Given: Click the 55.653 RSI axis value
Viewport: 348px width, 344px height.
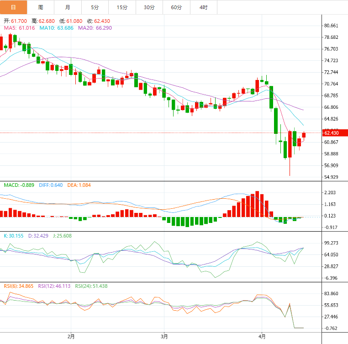Looking at the screenshot, I should click(x=331, y=305).
